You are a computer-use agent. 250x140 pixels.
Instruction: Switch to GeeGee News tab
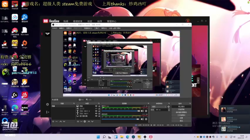pyautogui.click(x=66, y=21)
